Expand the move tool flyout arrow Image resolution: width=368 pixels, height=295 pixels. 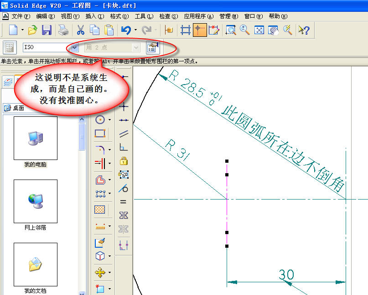(109, 273)
